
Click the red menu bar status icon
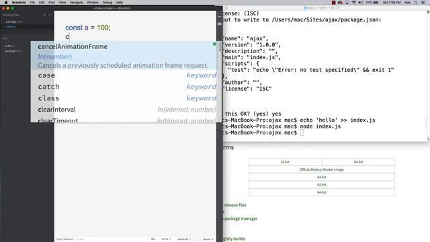(x=334, y=3)
